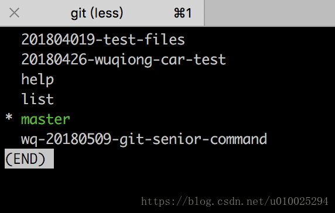Image resolution: width=335 pixels, height=213 pixels.
Task: Click the highlighted (END) pager prompt
Action: point(29,159)
